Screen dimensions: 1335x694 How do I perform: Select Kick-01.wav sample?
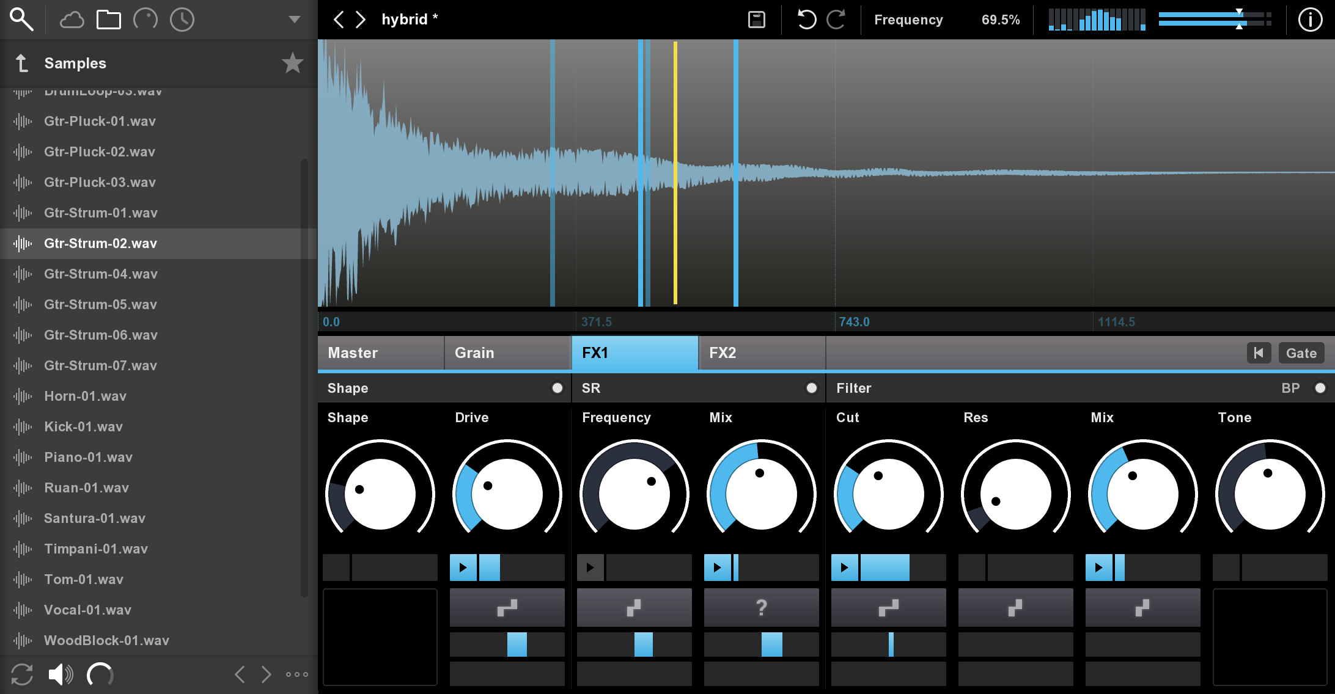click(152, 426)
